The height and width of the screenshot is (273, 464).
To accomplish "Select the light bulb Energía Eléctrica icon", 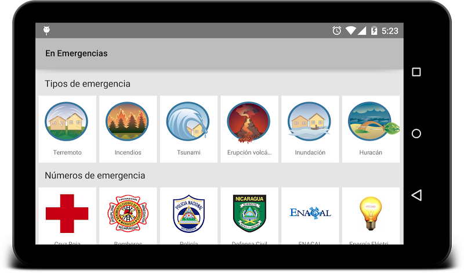I will (371, 213).
